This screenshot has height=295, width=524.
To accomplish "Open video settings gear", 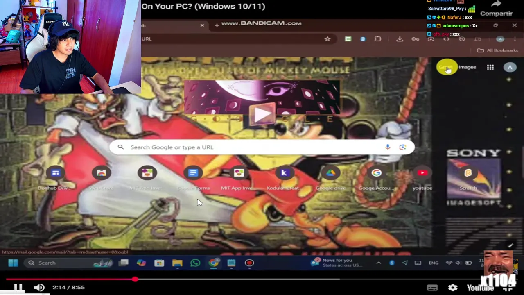I will pos(453,288).
